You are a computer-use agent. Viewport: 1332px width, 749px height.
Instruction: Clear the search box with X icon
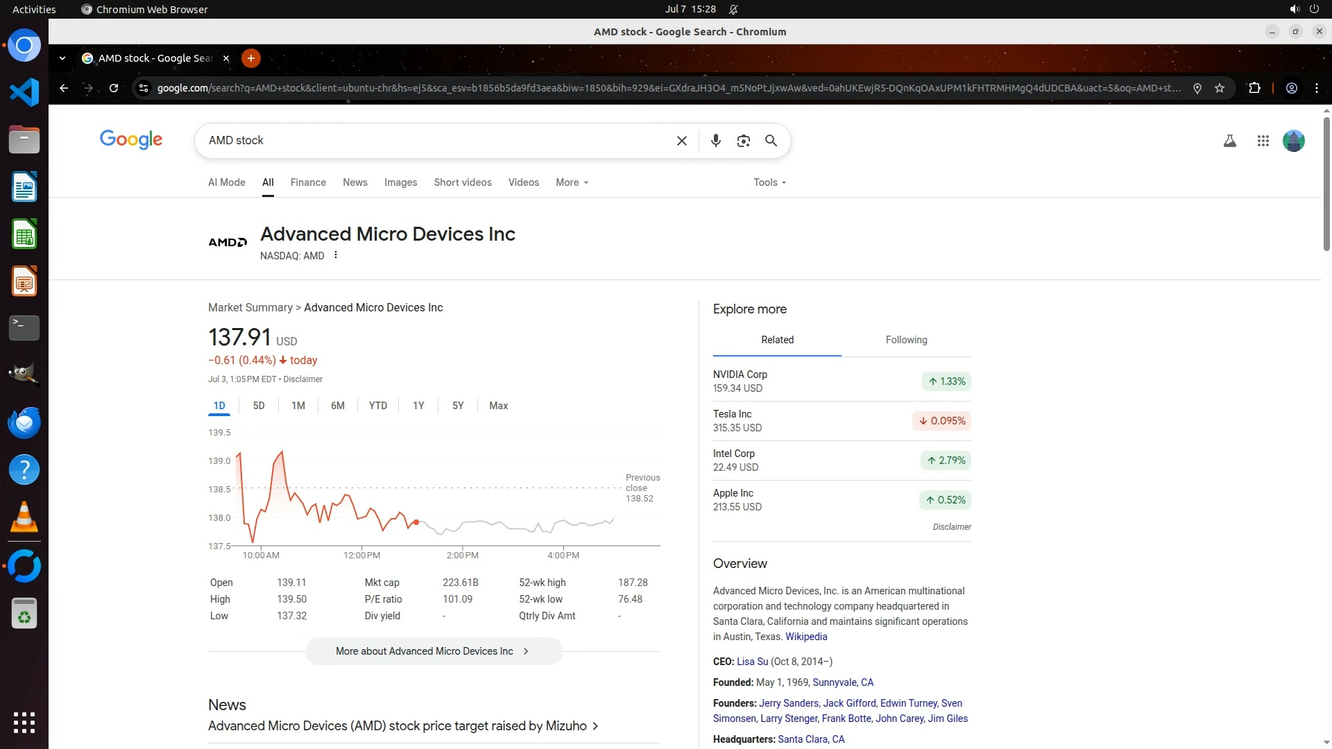681,141
